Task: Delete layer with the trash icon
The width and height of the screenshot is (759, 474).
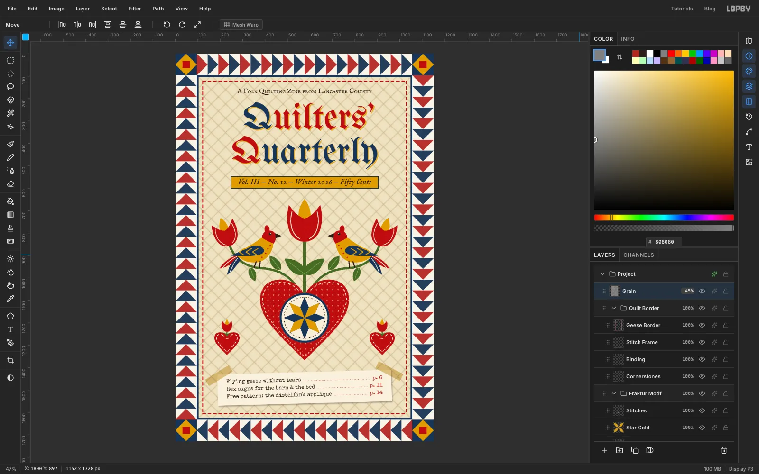Action: coord(724,450)
